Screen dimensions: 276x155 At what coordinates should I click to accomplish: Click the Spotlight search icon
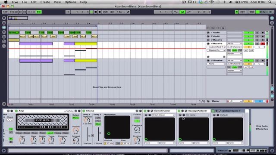coord(270,2)
